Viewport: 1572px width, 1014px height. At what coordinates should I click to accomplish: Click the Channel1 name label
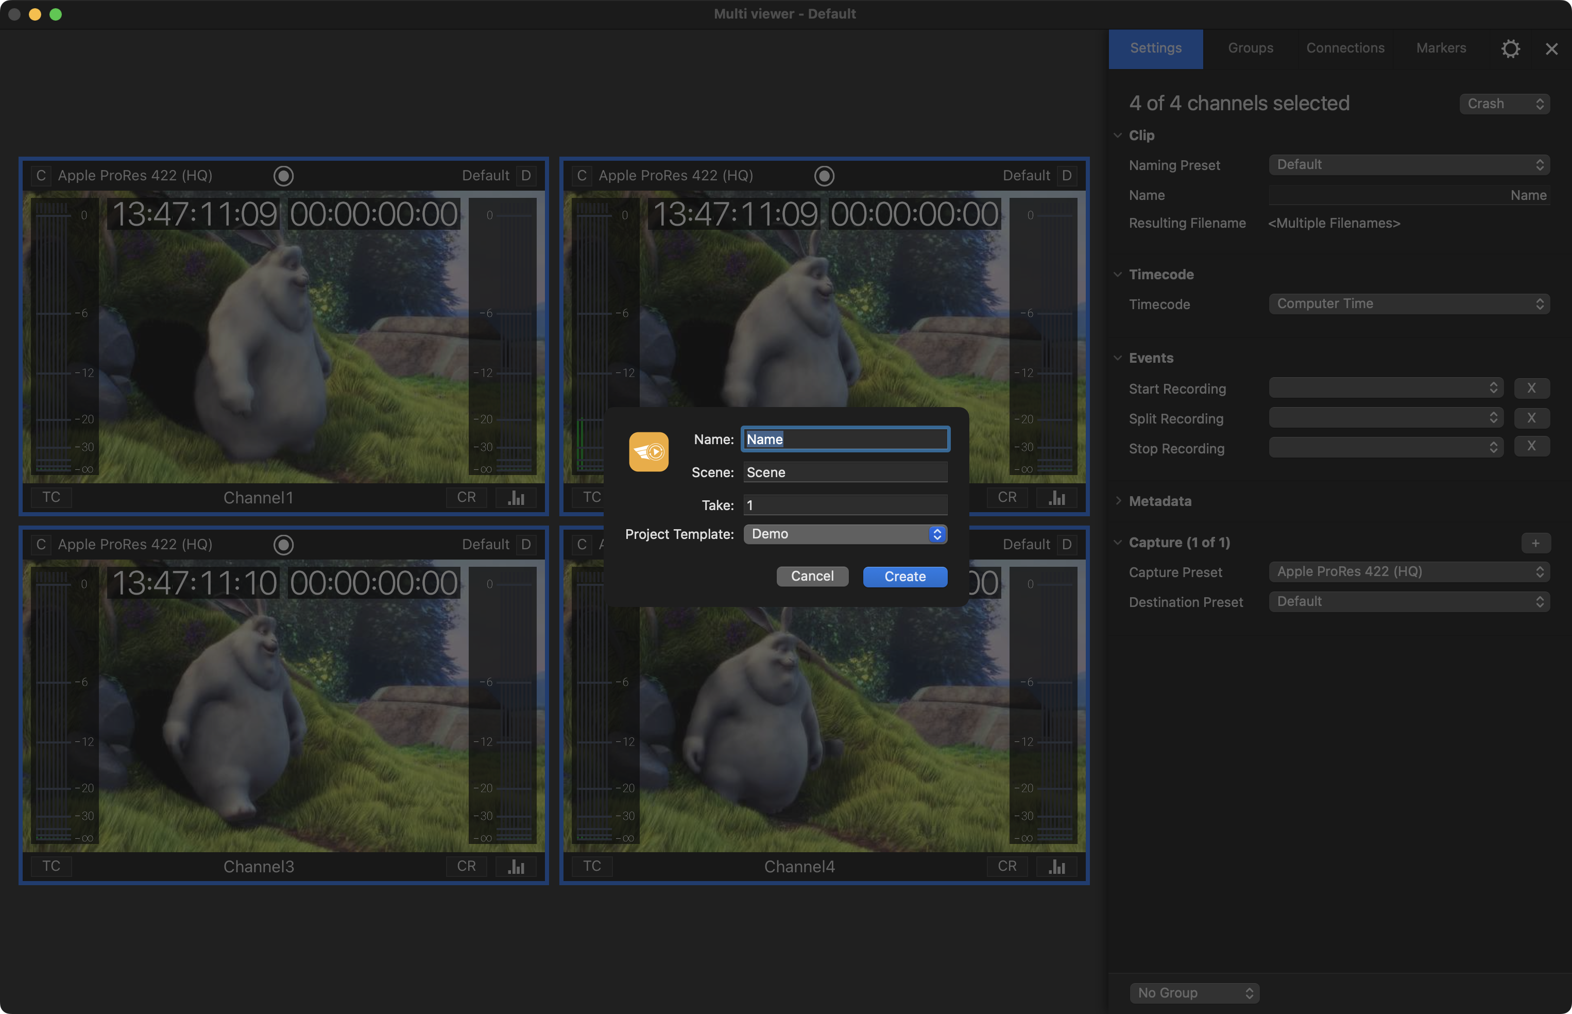[x=259, y=498]
